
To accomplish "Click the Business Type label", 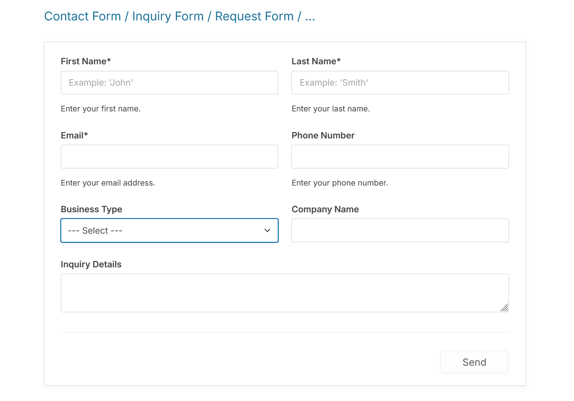I will (91, 209).
